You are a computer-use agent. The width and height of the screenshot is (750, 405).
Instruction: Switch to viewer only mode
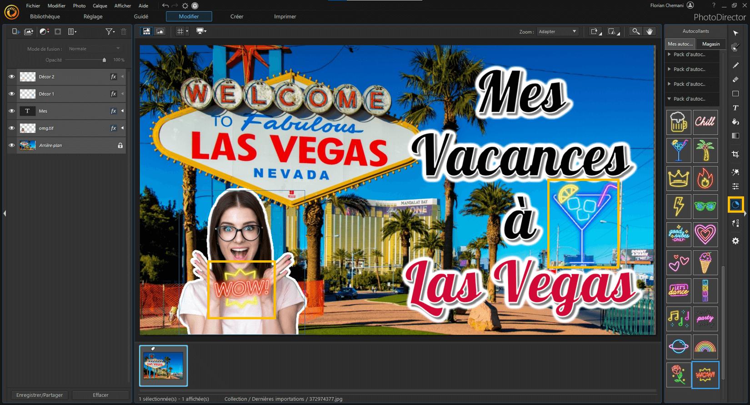pyautogui.click(x=160, y=31)
